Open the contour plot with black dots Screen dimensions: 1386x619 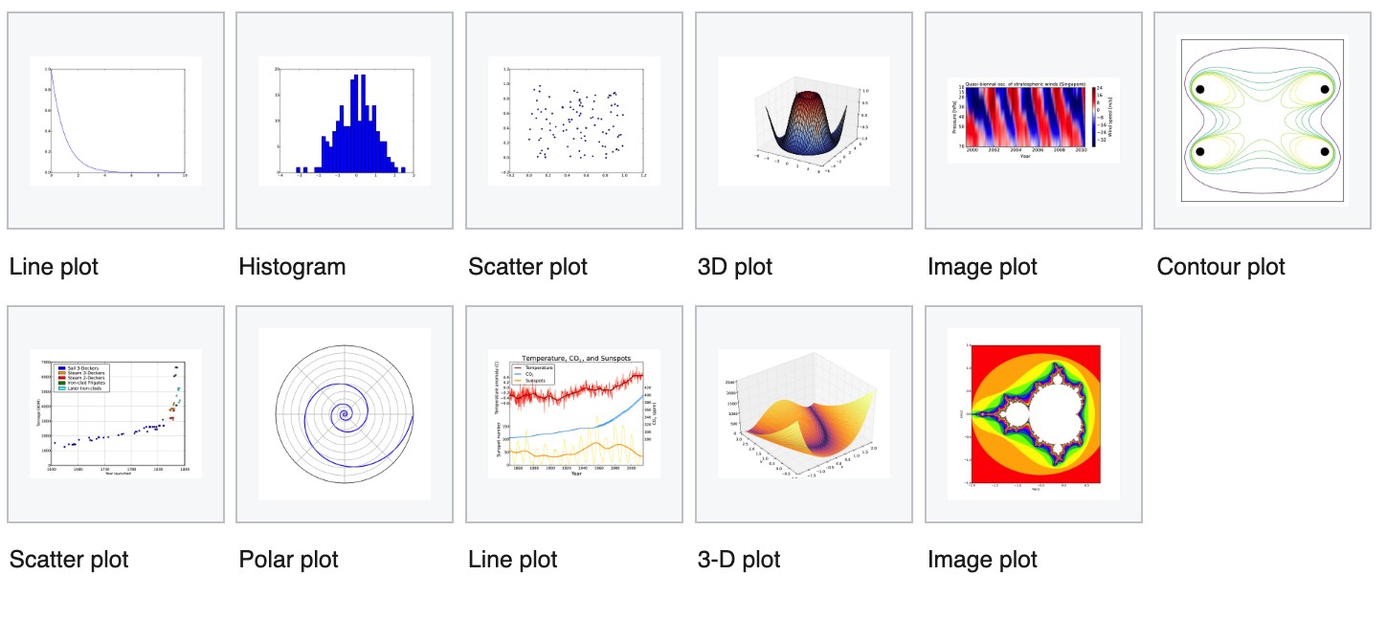(x=1263, y=121)
